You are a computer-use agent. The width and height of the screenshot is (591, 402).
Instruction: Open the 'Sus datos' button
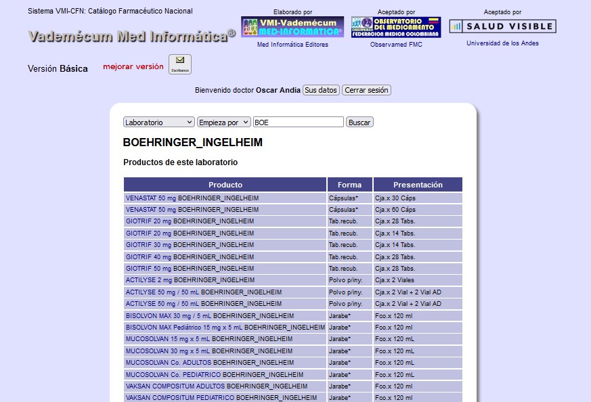click(x=321, y=90)
